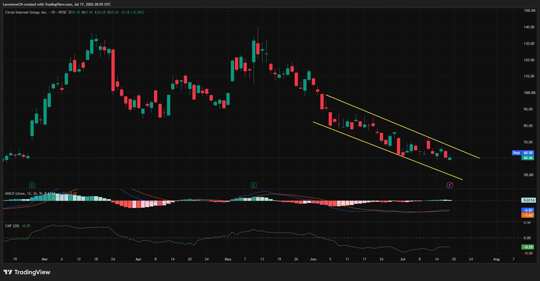540x281 pixels.
Task: Click the 100.00 price axis label
Action: pos(529,93)
